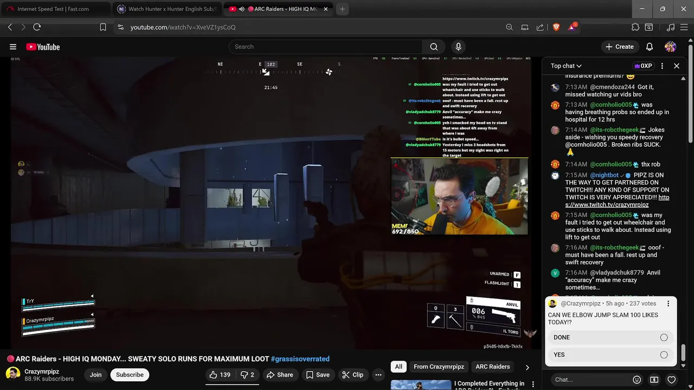Like the video with 139 likes

click(x=220, y=375)
